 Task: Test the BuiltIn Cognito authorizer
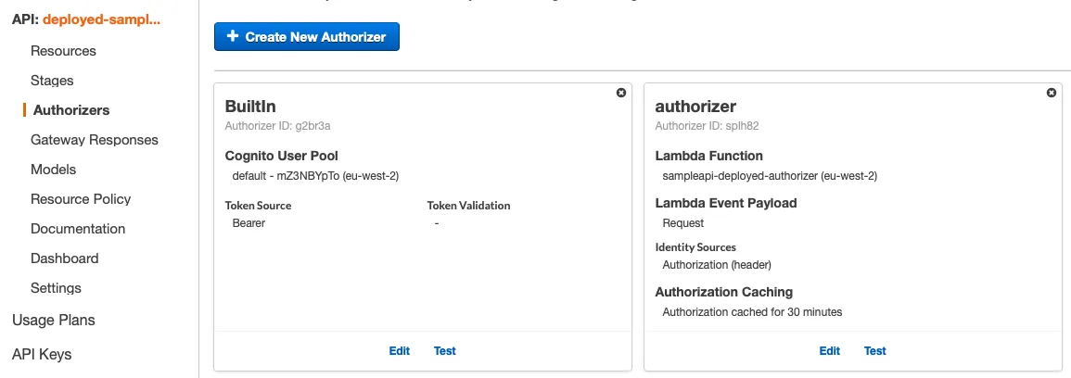[445, 351]
